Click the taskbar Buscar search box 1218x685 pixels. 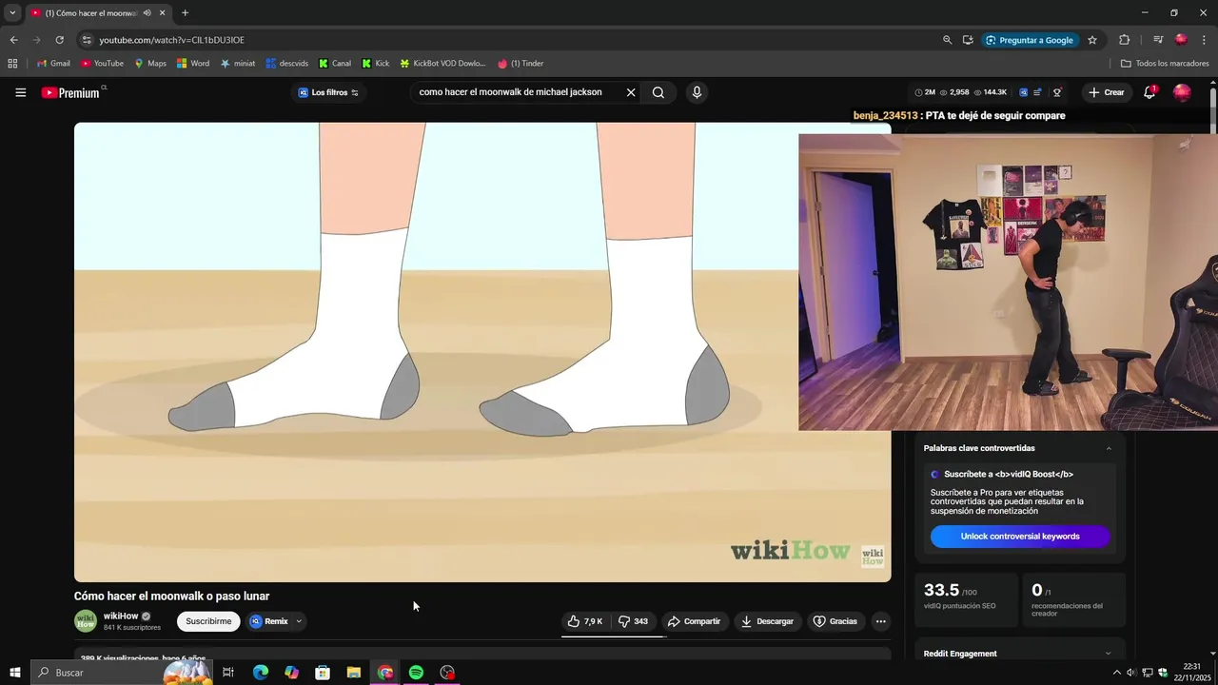click(122, 673)
